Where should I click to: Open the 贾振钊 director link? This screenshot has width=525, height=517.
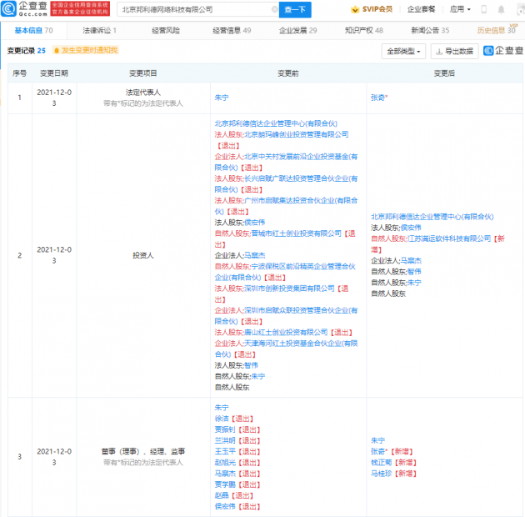pyautogui.click(x=225, y=429)
